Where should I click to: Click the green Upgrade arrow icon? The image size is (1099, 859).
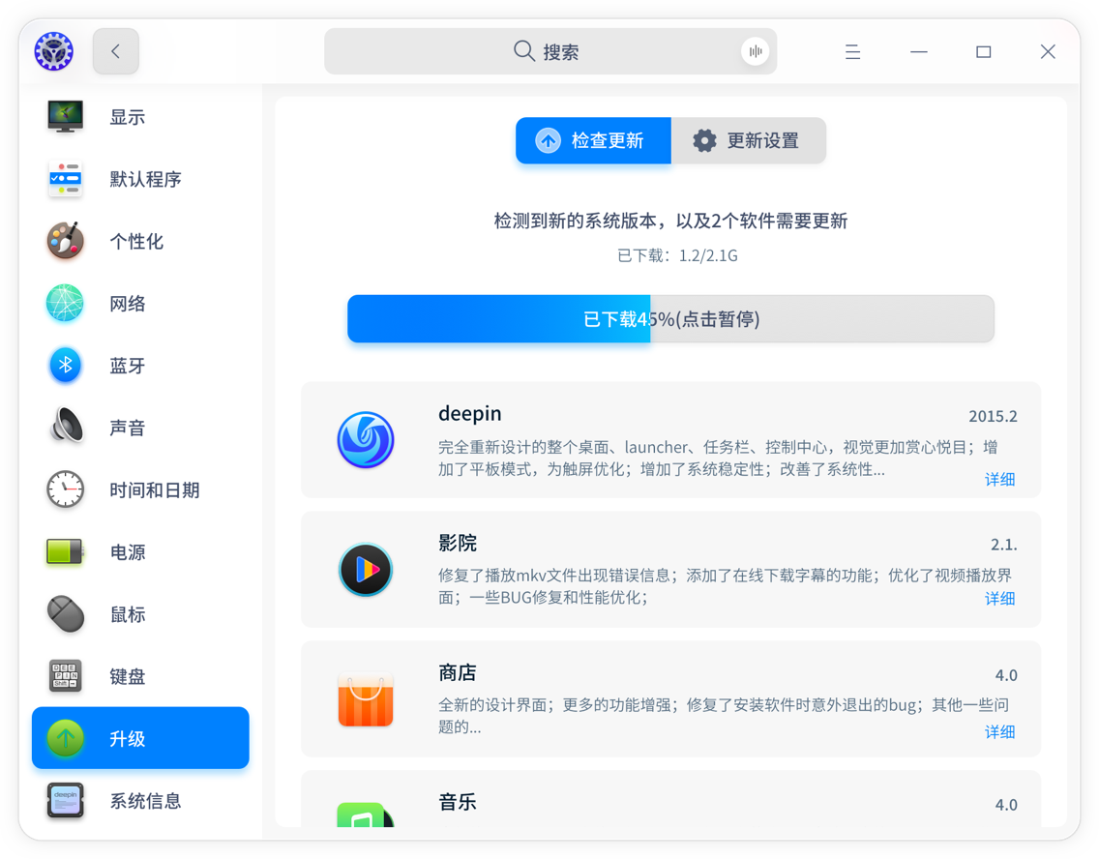coord(65,738)
